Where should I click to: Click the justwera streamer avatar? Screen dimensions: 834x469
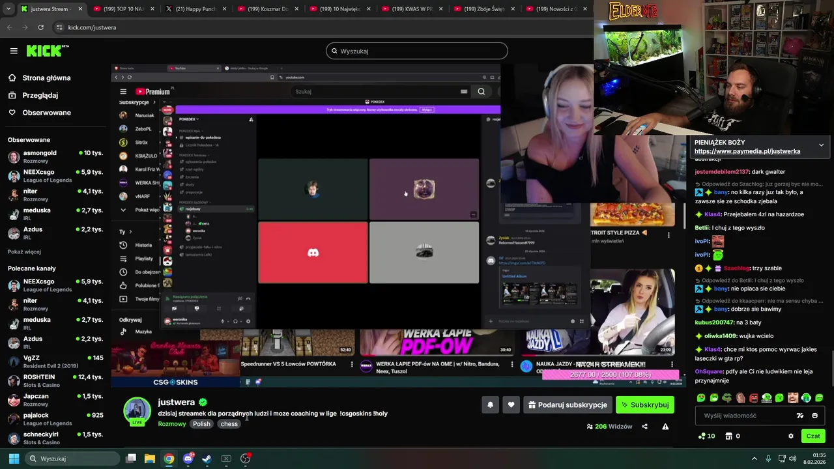[137, 410]
